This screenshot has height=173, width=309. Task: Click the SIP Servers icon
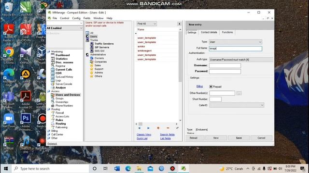coord(92,47)
